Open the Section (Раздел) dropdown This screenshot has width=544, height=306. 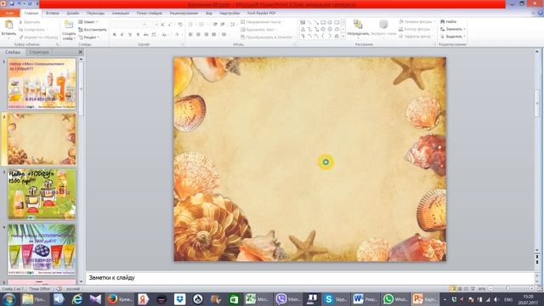pos(88,37)
